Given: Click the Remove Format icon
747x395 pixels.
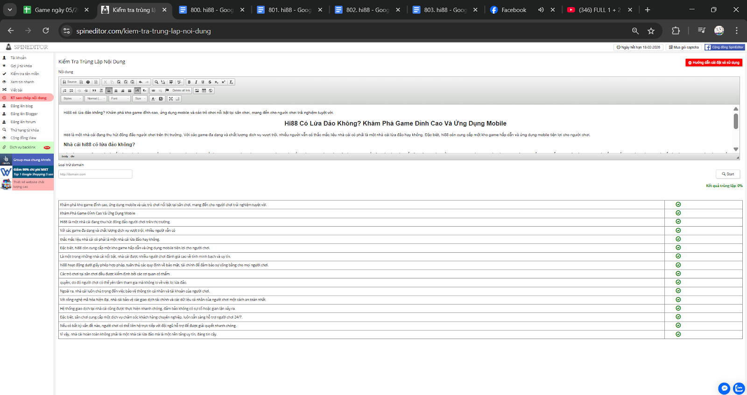Looking at the screenshot, I should pos(231,82).
